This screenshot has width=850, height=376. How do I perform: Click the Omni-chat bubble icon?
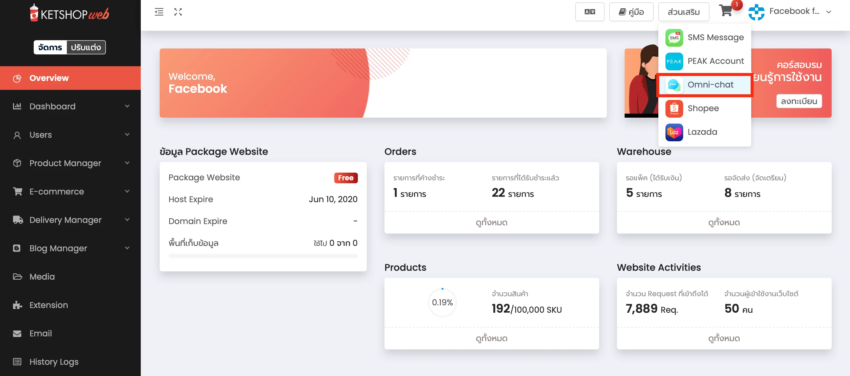coord(674,85)
